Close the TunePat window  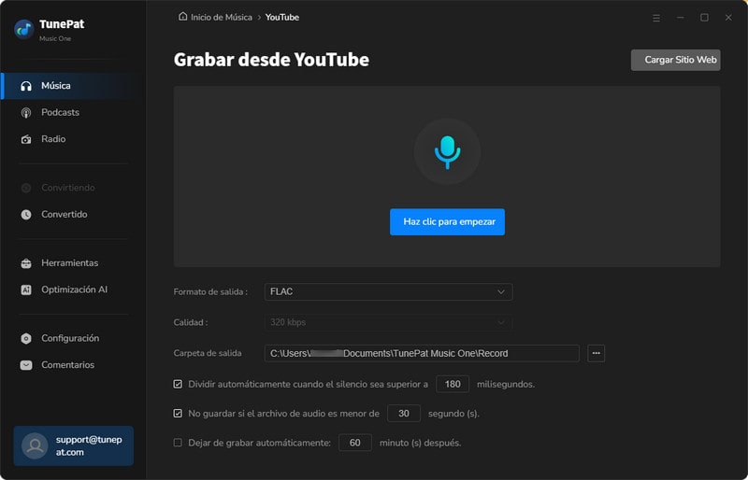click(x=728, y=18)
